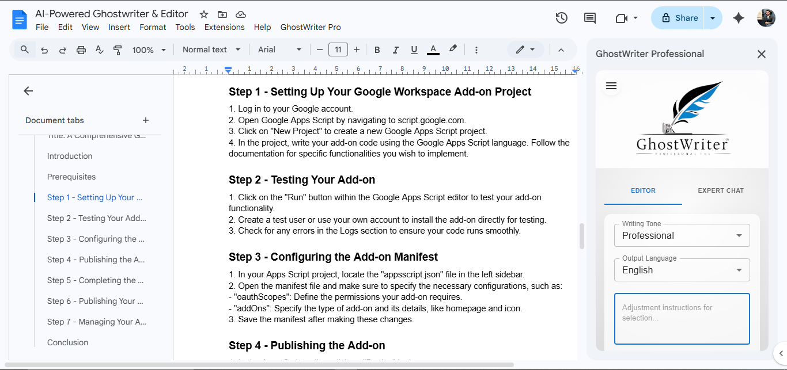Viewport: 787px width, 370px height.
Task: Select the Find and replace search icon
Action: 24,49
